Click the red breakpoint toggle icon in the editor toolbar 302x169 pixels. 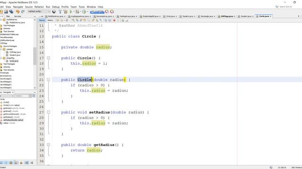[x=114, y=20]
